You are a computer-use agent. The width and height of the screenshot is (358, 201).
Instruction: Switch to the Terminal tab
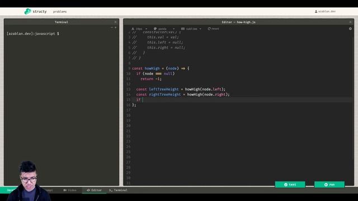118,190
